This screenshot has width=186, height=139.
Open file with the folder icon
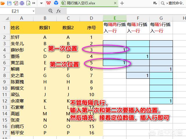point(2,3)
